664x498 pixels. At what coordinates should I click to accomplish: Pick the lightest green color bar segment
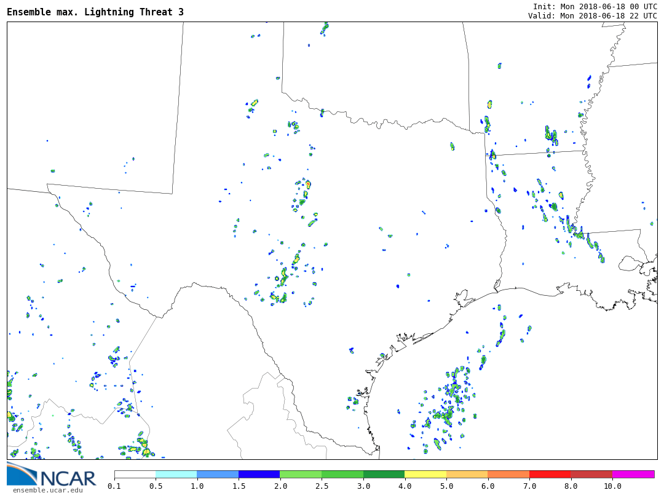click(301, 474)
